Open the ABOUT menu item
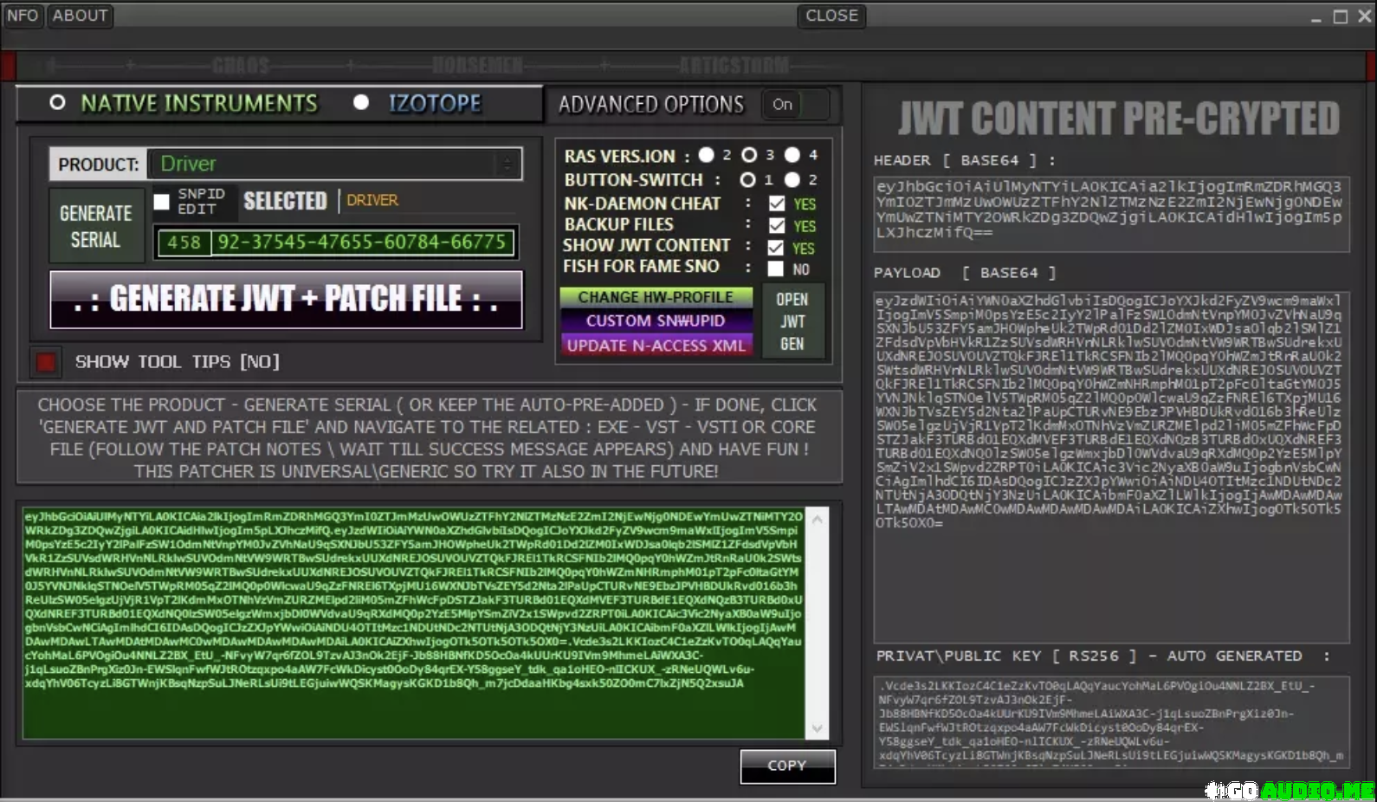1377x802 pixels. point(80,16)
